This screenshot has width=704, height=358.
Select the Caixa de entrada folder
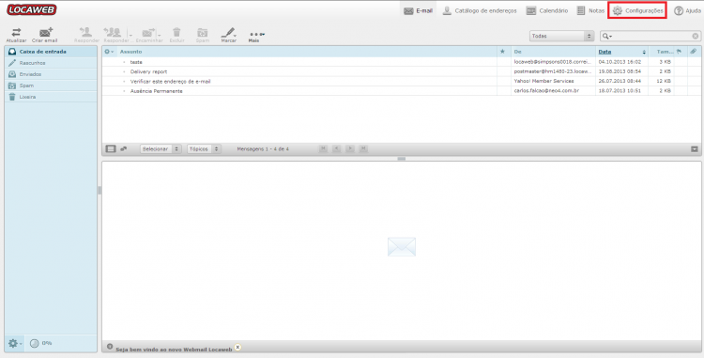click(51, 52)
